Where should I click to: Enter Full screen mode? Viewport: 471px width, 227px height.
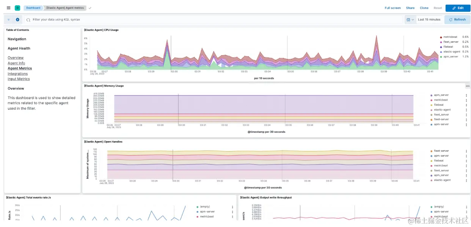392,8
